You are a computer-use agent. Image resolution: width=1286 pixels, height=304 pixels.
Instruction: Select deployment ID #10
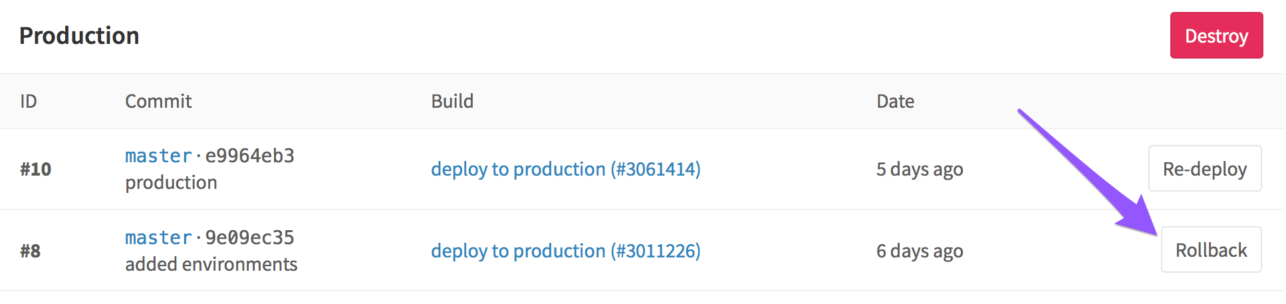[x=35, y=169]
